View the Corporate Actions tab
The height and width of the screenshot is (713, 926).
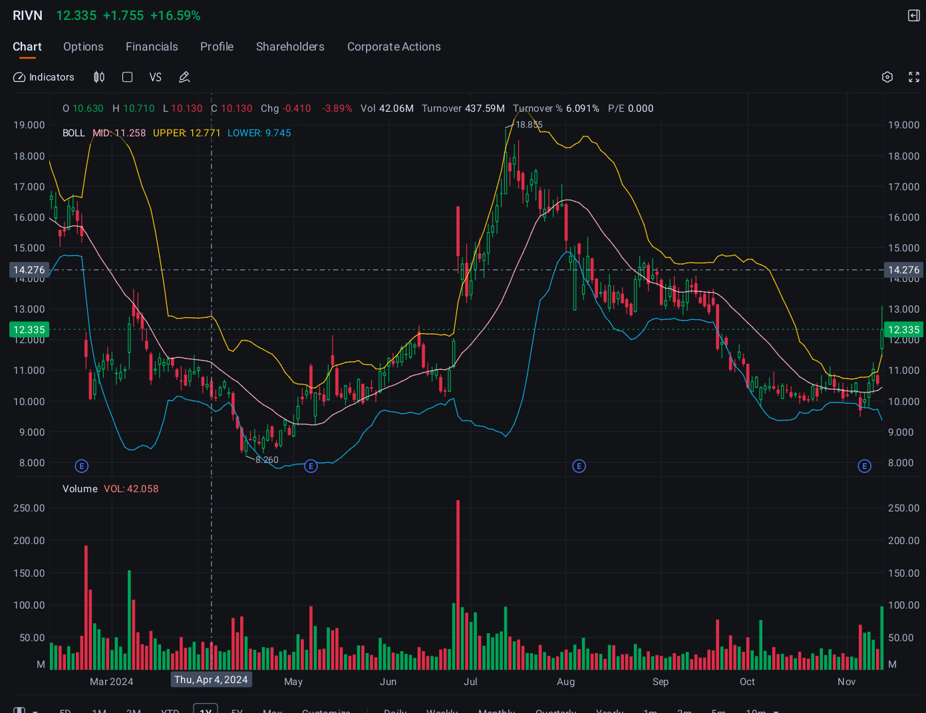pos(394,47)
